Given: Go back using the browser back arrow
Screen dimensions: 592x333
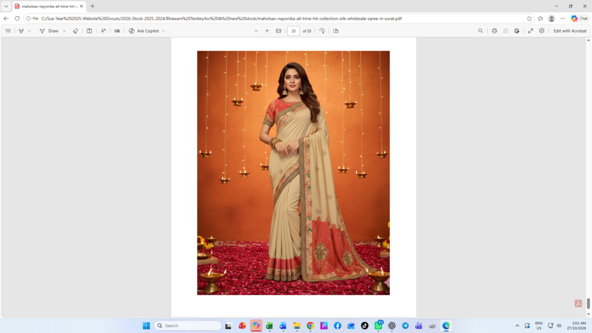Looking at the screenshot, I should point(6,18).
